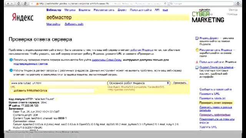Click the IP сайта 77.222.56.123 text
Image resolution: width=246 pixels, height=138 pixels.
coord(23,106)
